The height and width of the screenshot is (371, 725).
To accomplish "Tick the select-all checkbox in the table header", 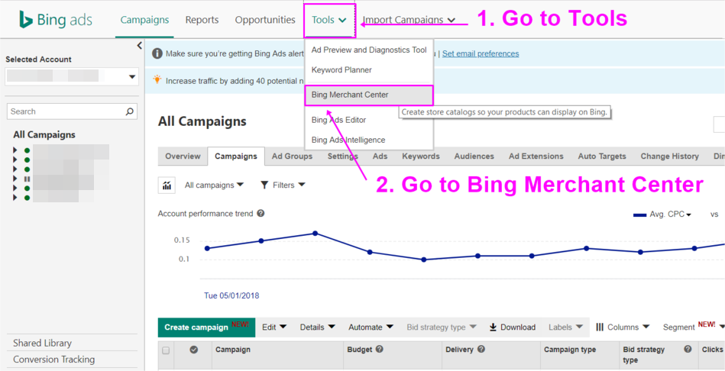I will (166, 350).
